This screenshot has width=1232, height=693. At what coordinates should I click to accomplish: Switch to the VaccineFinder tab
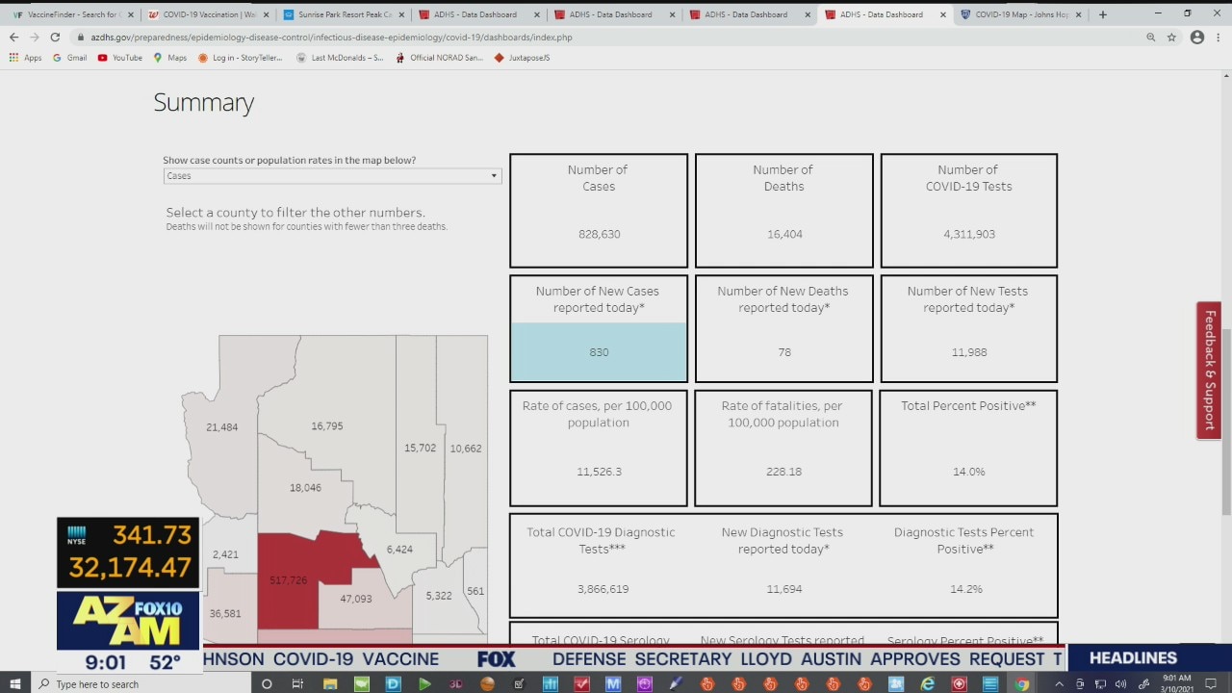point(67,14)
